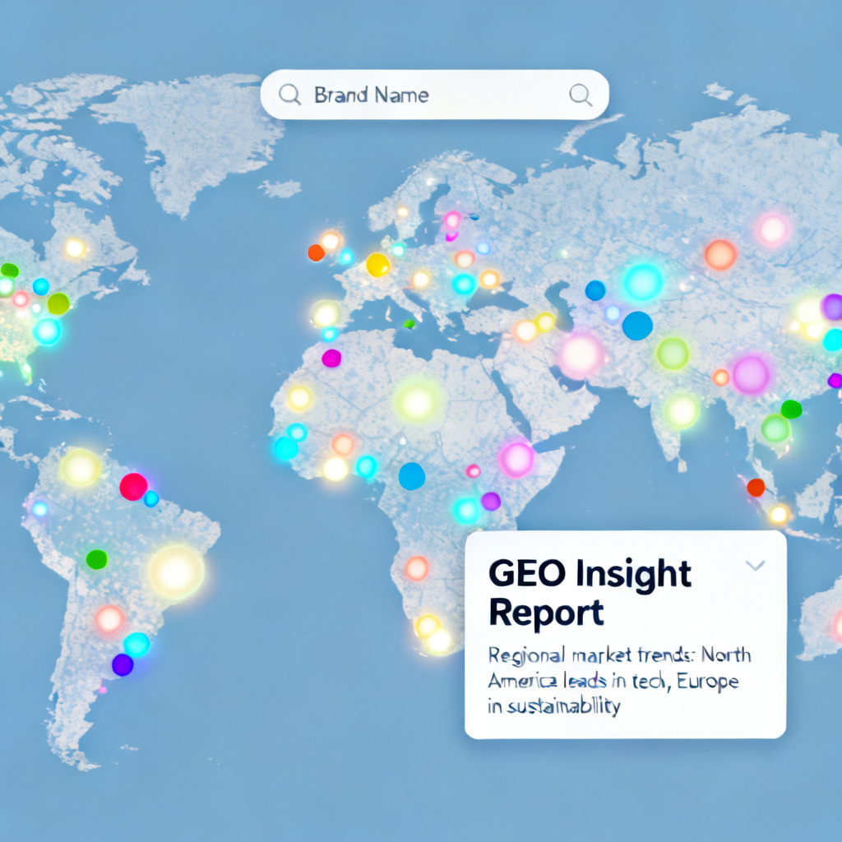Select the magenta marker off northwest Africa
842x842 pixels.
tap(331, 359)
